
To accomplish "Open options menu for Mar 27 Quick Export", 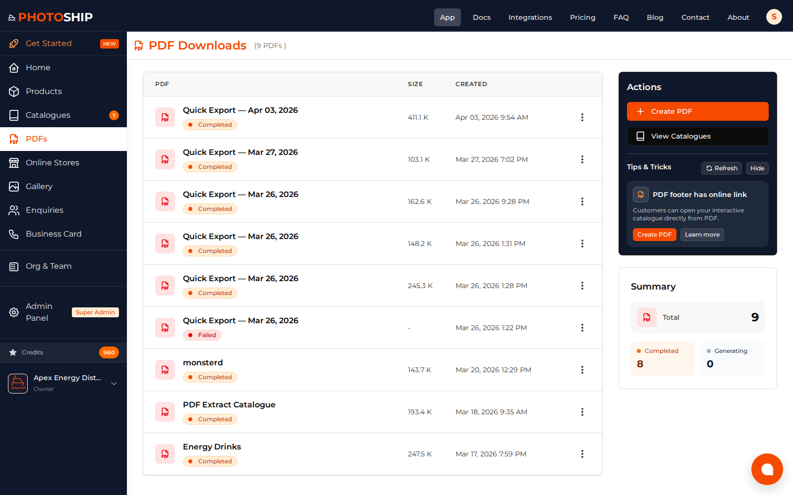I will coord(582,159).
